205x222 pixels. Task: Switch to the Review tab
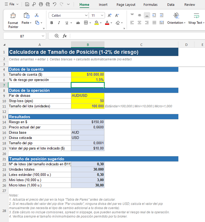(x=190, y=5)
